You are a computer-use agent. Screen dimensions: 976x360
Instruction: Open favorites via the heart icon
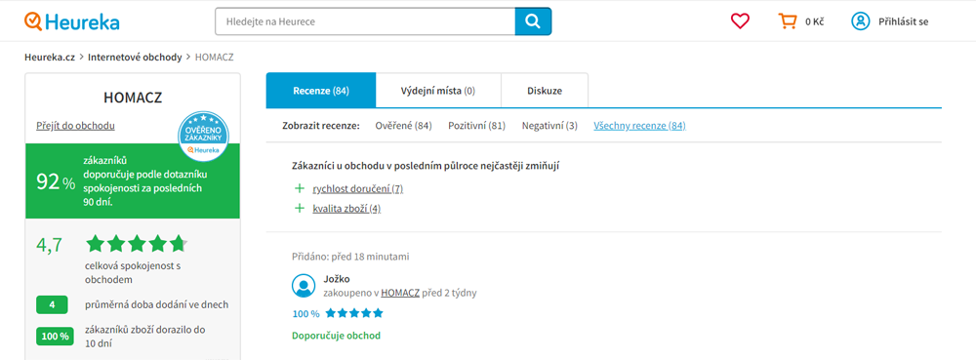coord(740,21)
